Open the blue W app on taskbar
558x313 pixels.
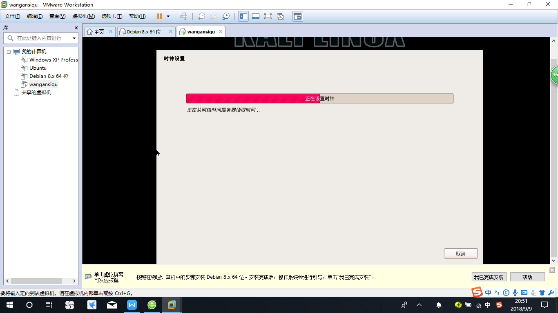[132, 305]
